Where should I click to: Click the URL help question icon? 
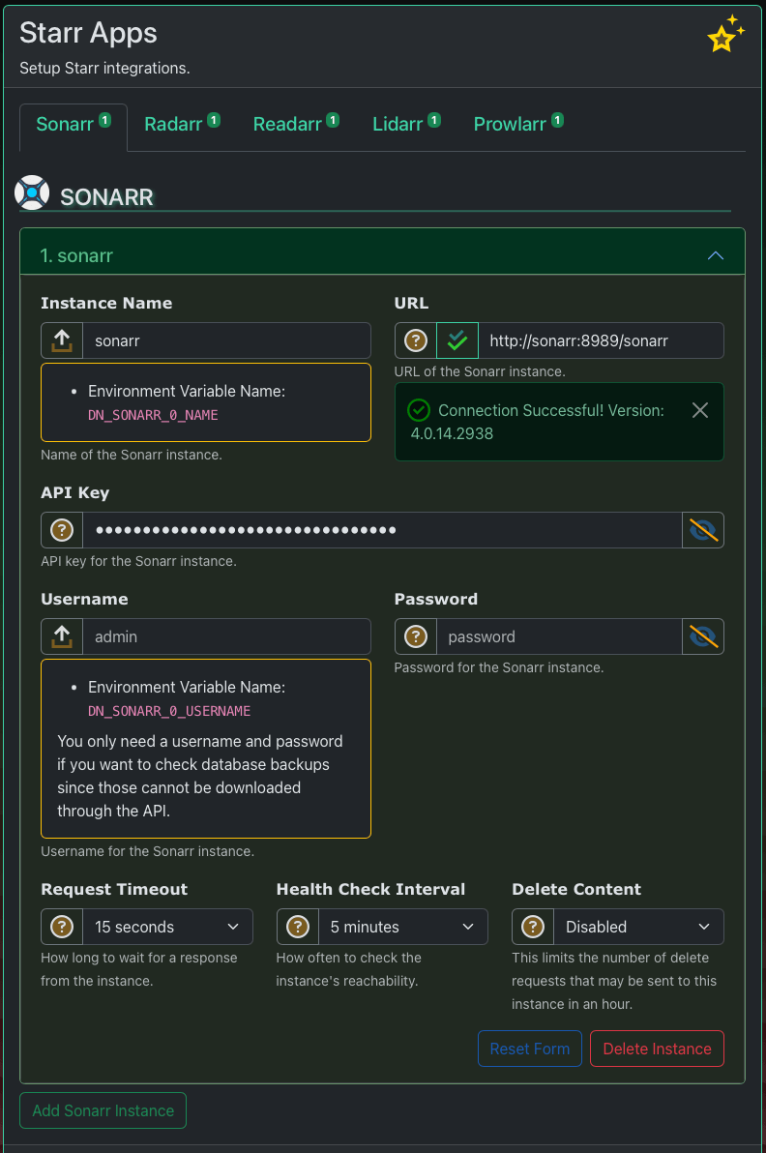click(416, 340)
